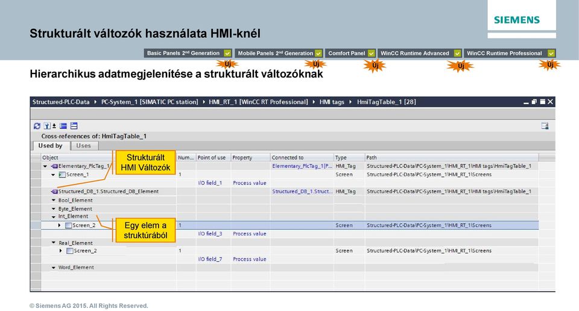Click the WinCC Runtime Professional checkmark

click(551, 54)
